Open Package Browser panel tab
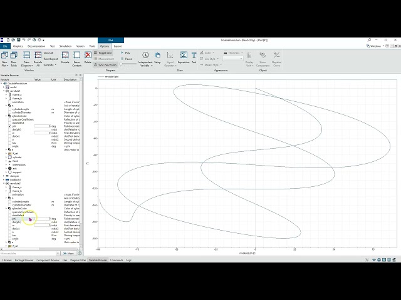The image size is (401, 300). 24,260
